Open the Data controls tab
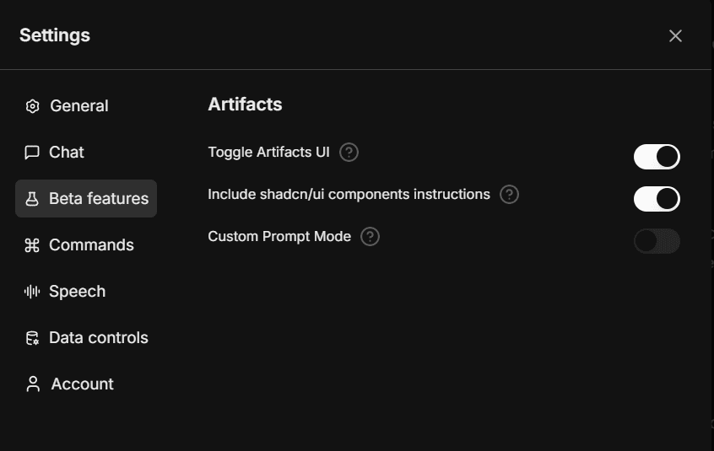The height and width of the screenshot is (451, 714). pyautogui.click(x=98, y=338)
